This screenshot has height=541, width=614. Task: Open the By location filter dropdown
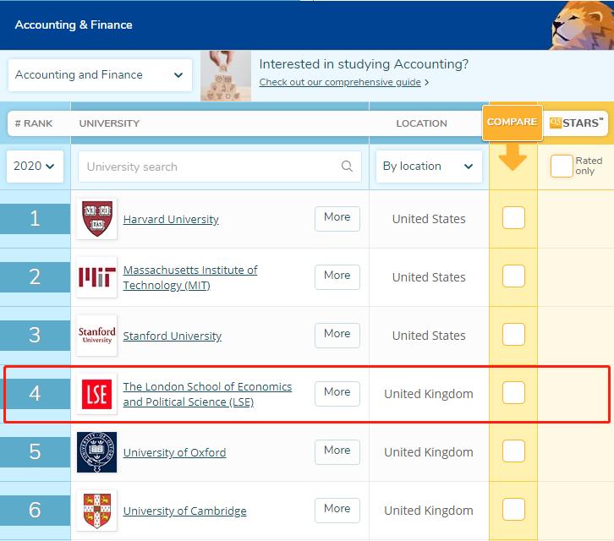428,167
